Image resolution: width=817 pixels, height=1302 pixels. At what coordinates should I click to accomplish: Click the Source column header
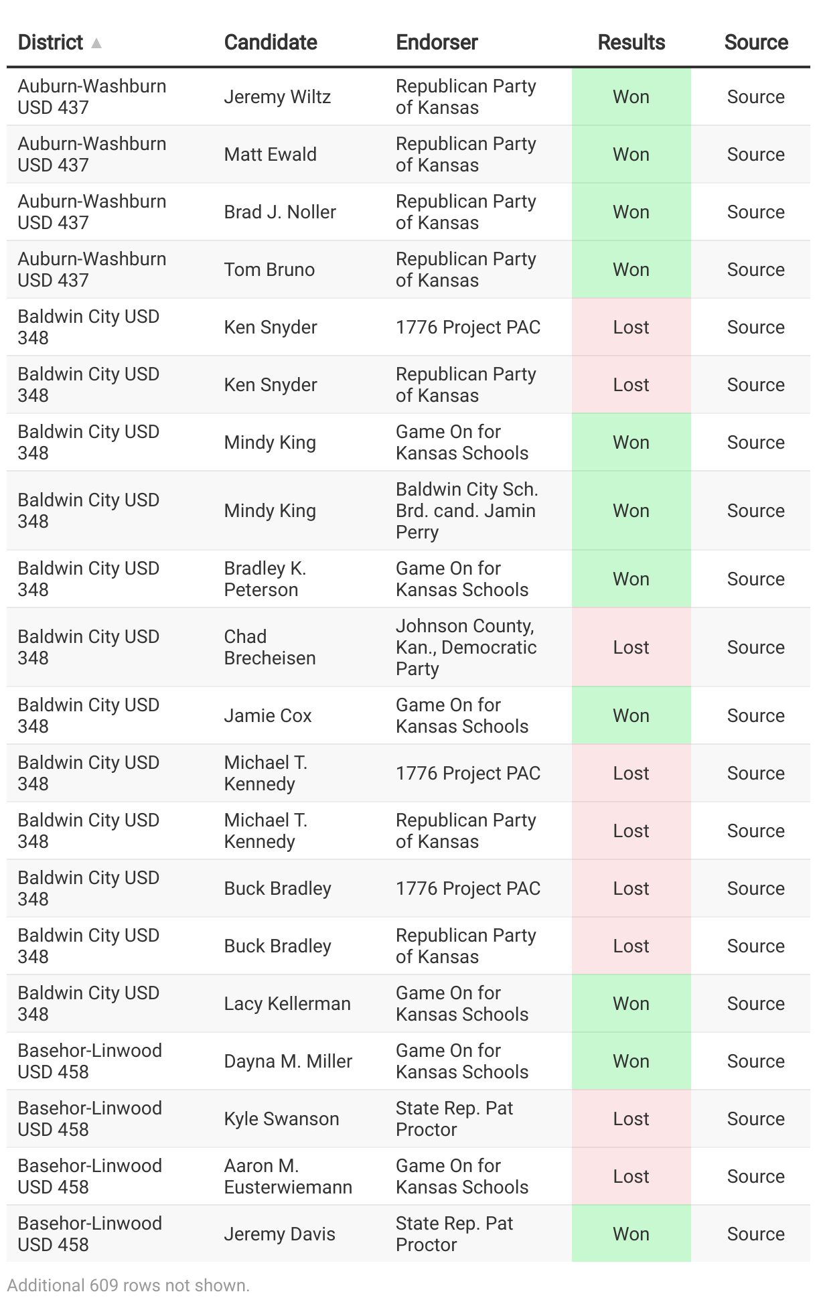(x=756, y=42)
